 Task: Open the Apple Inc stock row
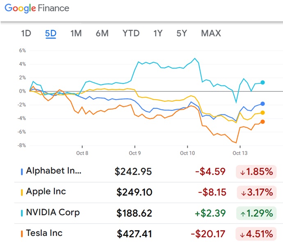pos(46,192)
